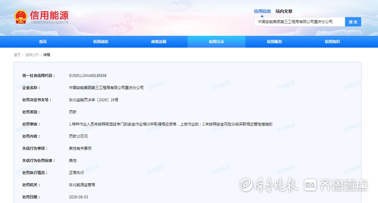Viewport: 378px width, 203px height.
Task: Click the 处罚类别 label
Action: click(31, 112)
